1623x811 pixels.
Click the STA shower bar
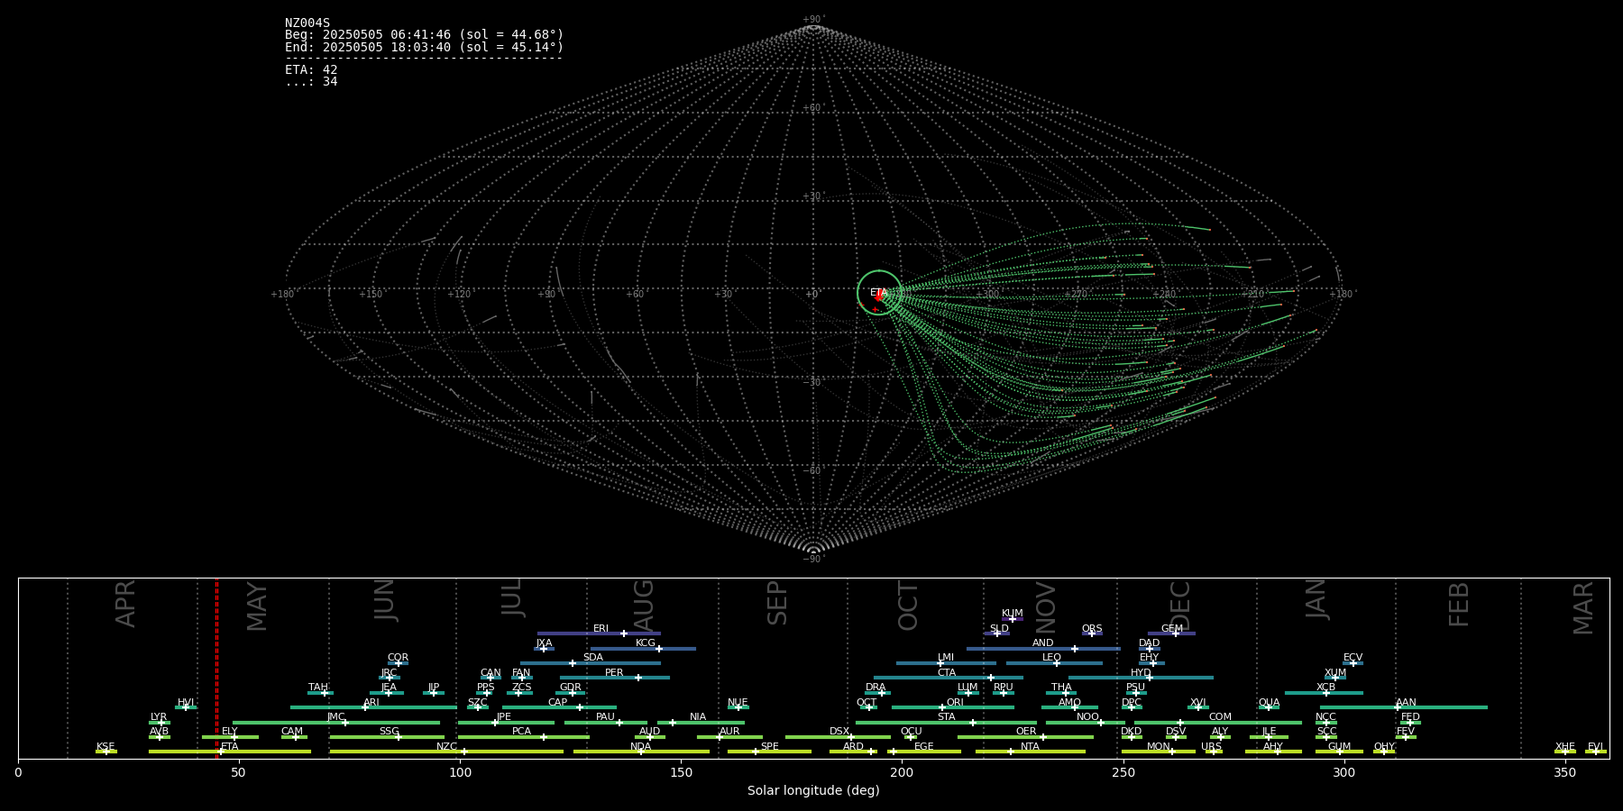coord(946,723)
